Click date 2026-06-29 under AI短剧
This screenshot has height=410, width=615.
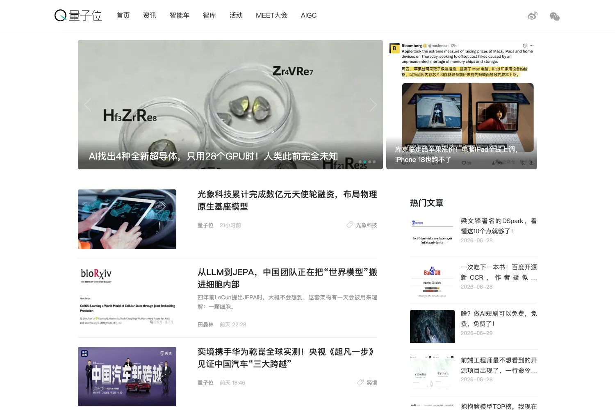476,333
